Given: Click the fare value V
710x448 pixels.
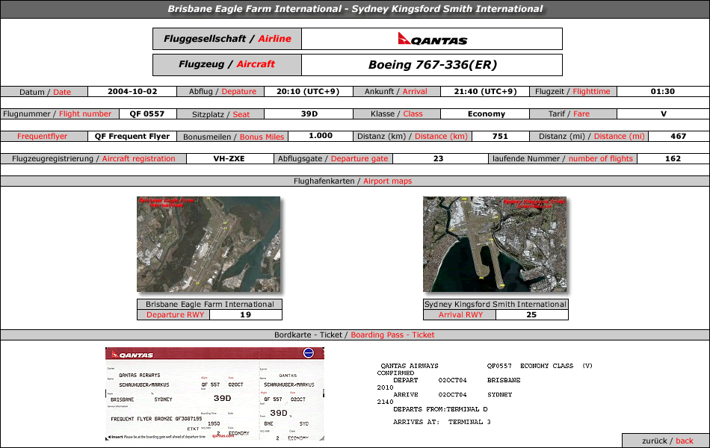Looking at the screenshot, I should pyautogui.click(x=664, y=114).
